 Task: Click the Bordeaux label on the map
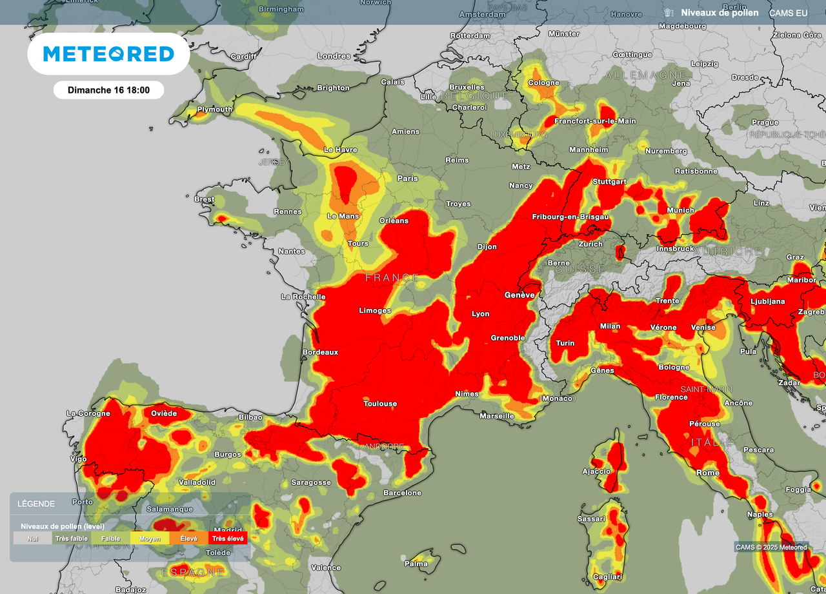321,353
